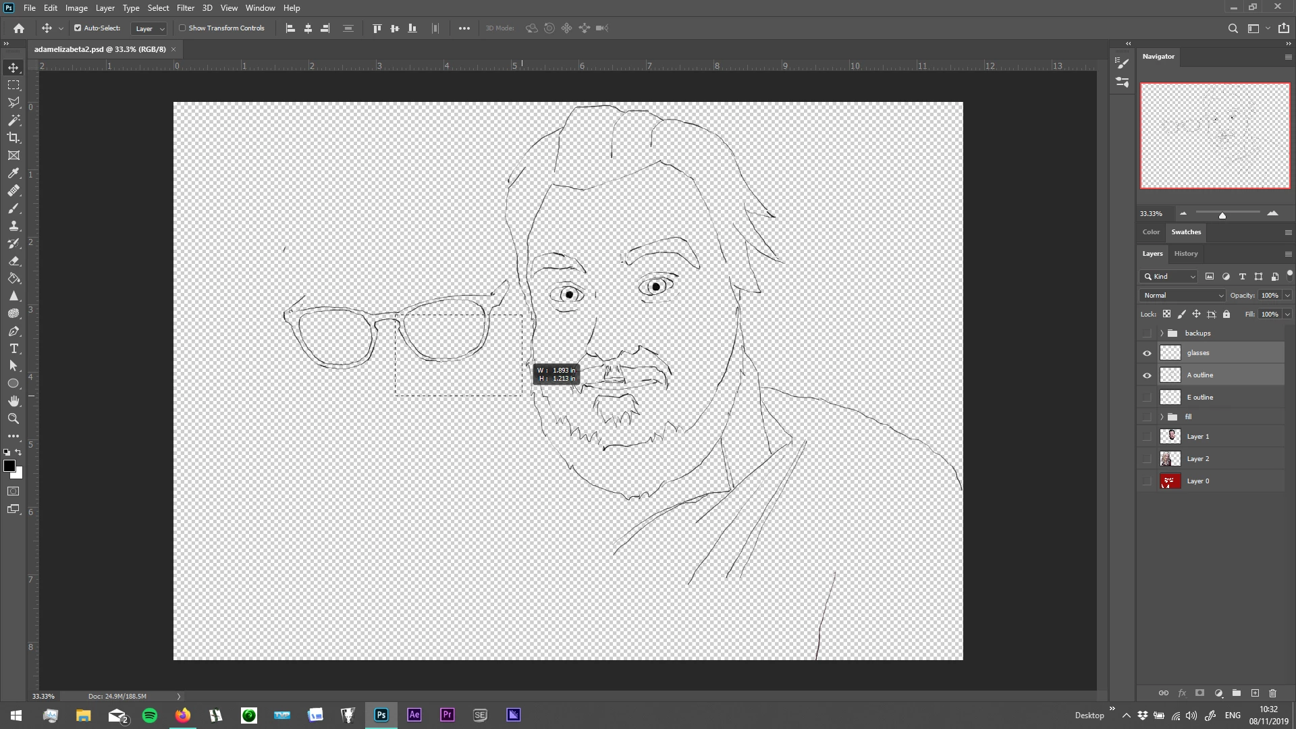
Task: Open Spotify from the taskbar
Action: [150, 715]
